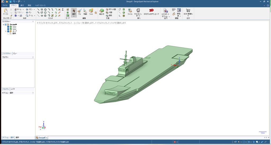Switch to the 測定 (Measure) ribbon tab
271x145 pixels.
29,5
